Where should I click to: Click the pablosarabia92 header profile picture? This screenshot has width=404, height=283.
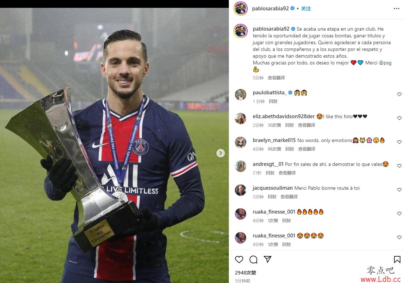coord(241,9)
